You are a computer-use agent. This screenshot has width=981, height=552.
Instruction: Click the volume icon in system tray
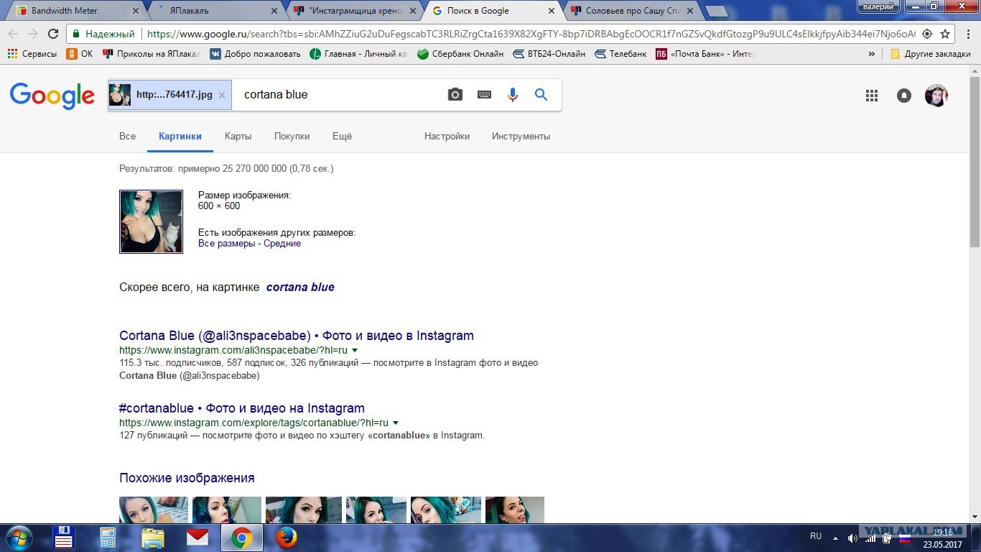click(852, 538)
